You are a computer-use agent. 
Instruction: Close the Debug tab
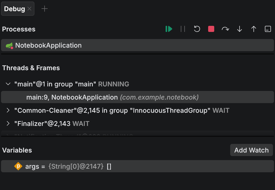pyautogui.click(x=29, y=8)
